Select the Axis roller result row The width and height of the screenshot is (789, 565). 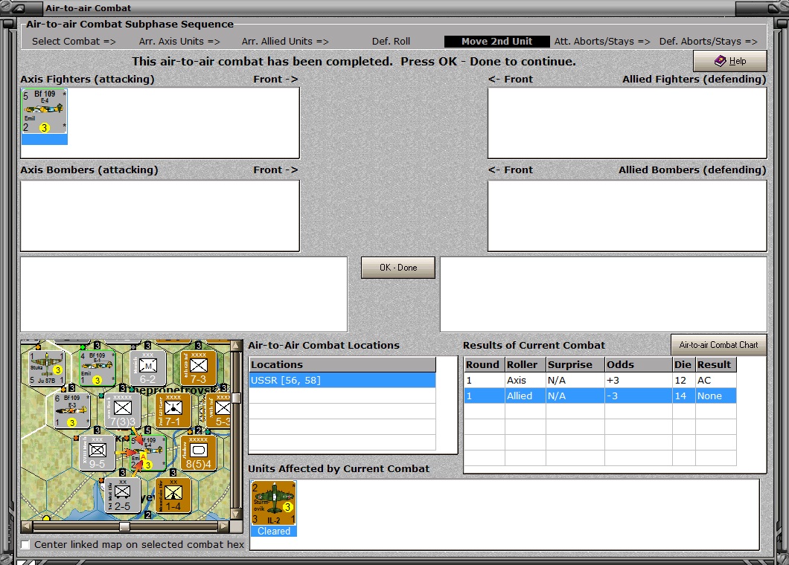click(x=600, y=380)
